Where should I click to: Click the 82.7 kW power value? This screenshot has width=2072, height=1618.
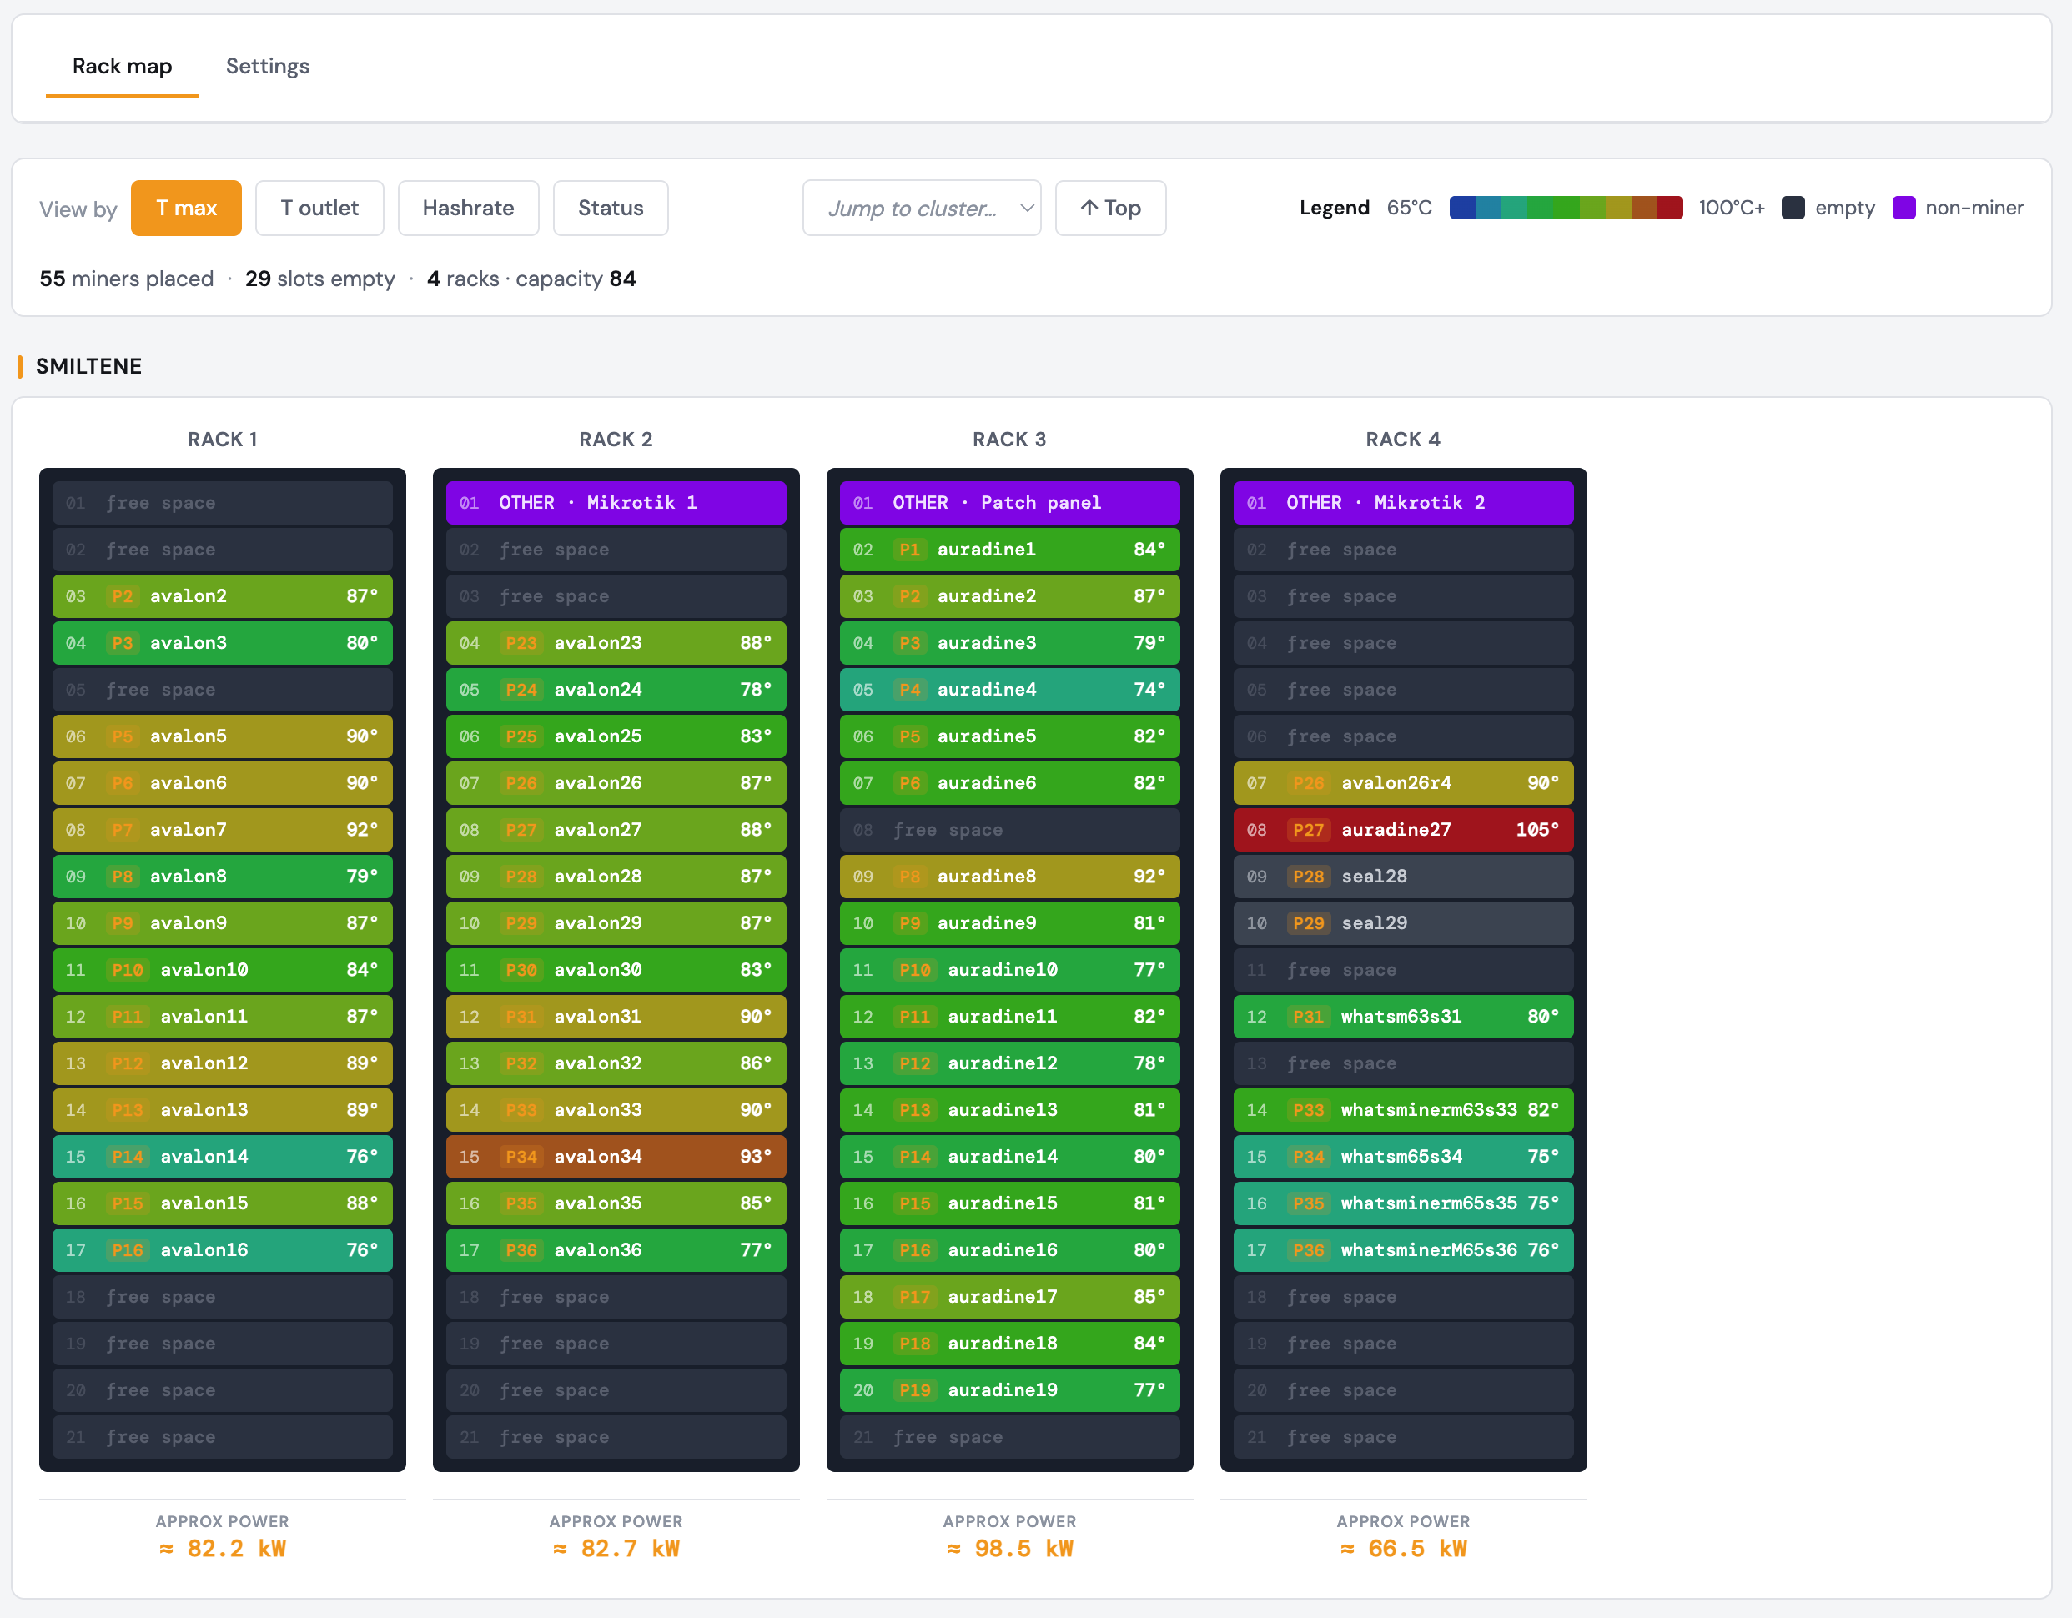click(616, 1549)
